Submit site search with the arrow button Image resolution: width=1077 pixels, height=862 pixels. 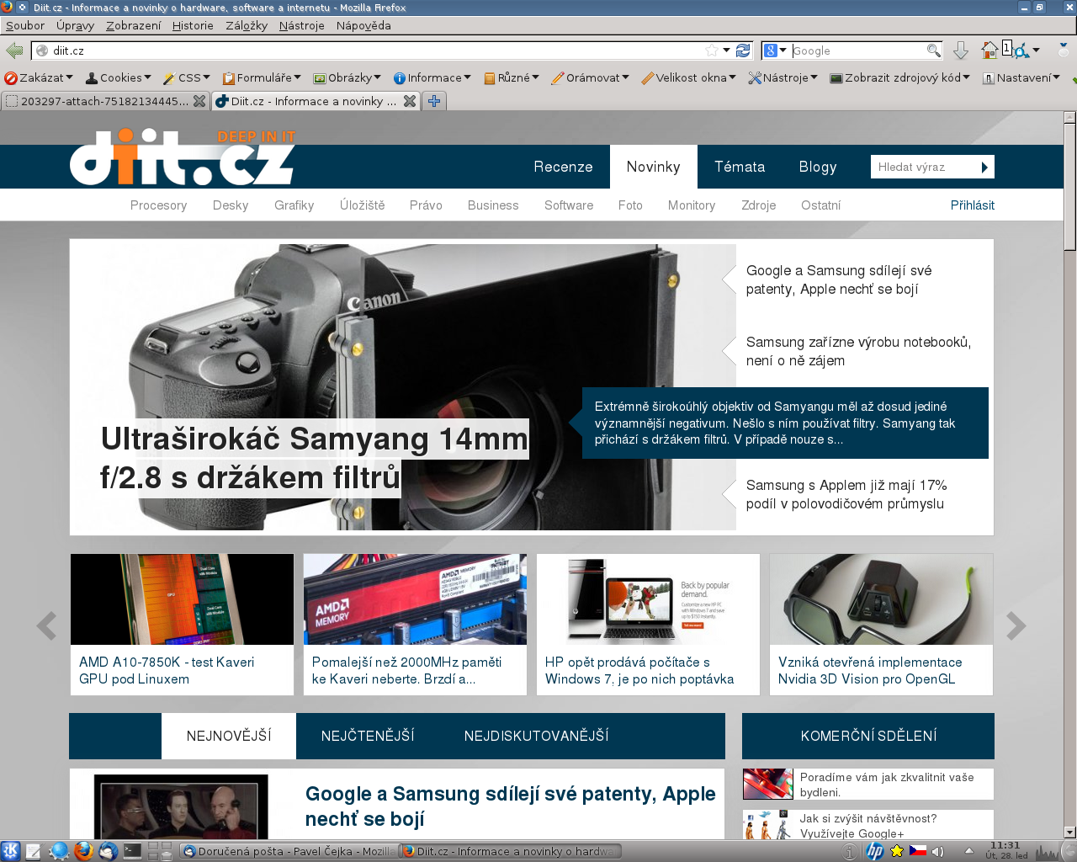[984, 167]
